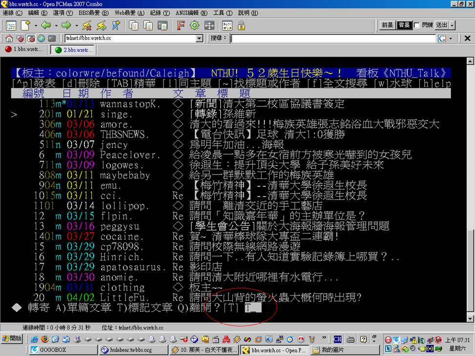Image resolution: width=475 pixels, height=356 pixels.
Task: Select the 背景 background color button
Action: point(404,25)
